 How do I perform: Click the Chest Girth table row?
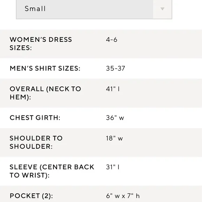point(101,118)
